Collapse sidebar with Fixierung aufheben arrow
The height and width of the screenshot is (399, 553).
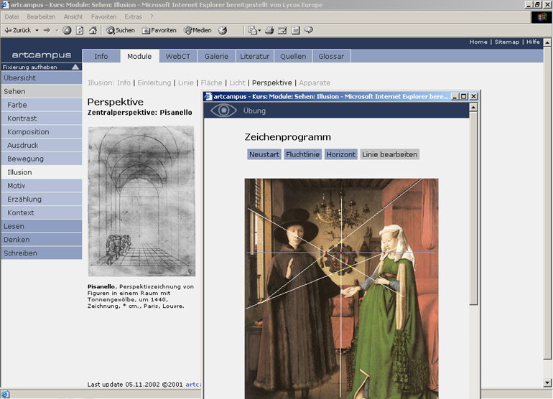[x=75, y=67]
